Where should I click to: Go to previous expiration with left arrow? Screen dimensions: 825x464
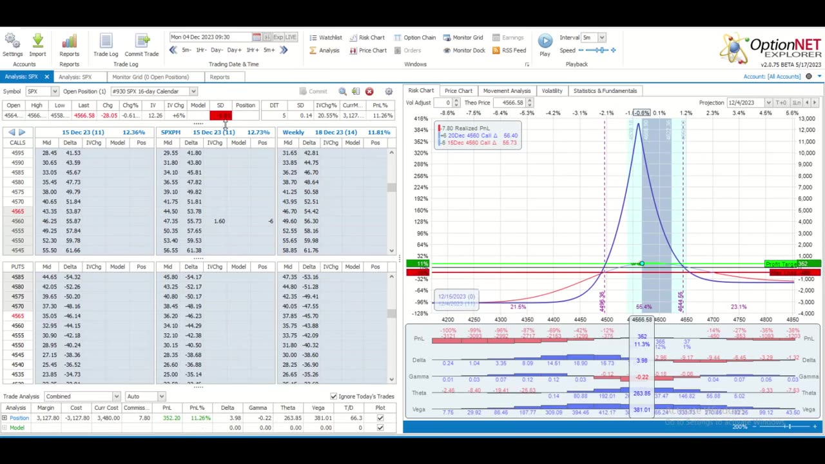click(x=12, y=132)
